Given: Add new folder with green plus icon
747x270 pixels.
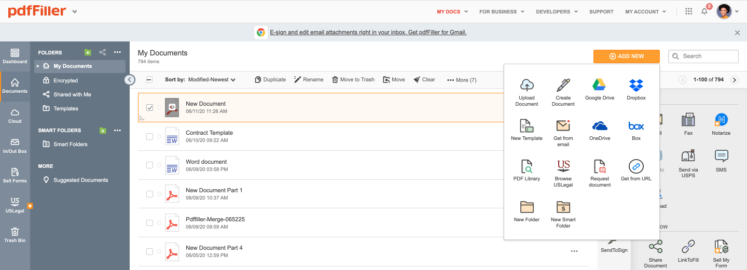Looking at the screenshot, I should (x=88, y=52).
